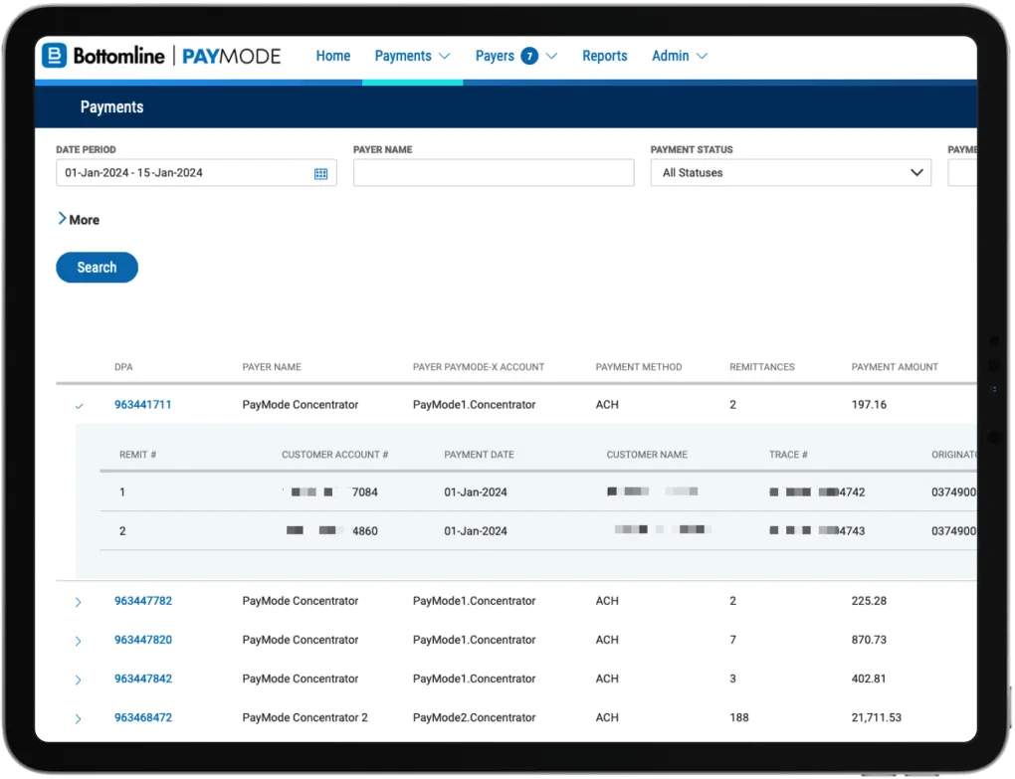Open the Payments menu
Image resolution: width=1015 pixels, height=779 pixels.
point(412,56)
